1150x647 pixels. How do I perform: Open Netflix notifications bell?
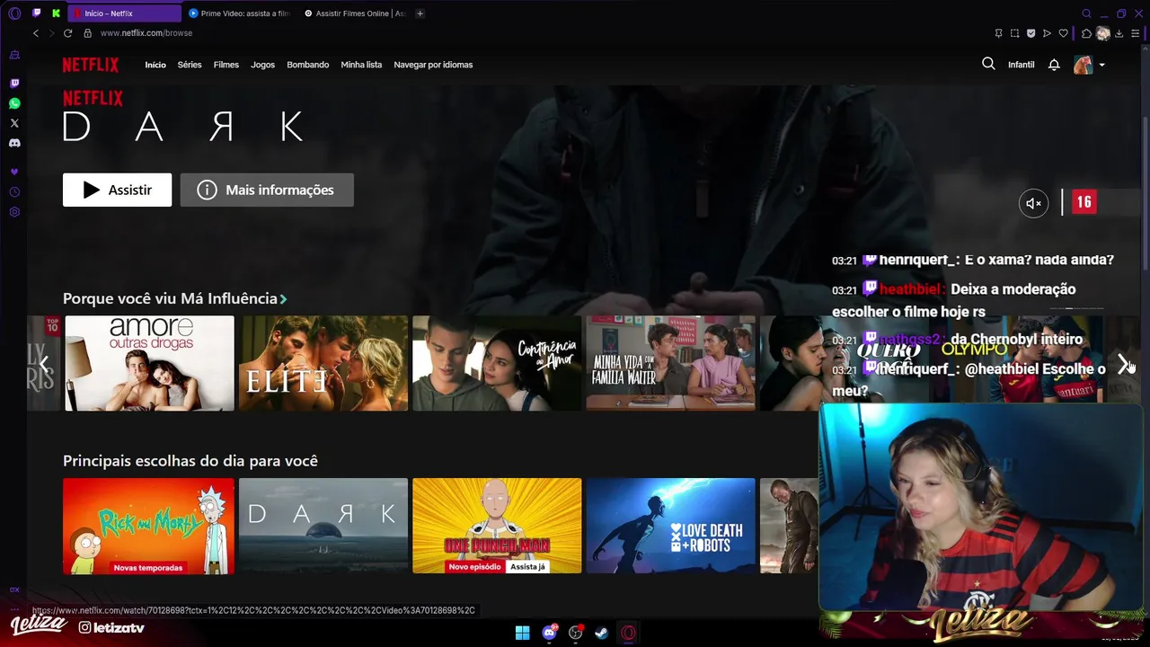point(1054,65)
